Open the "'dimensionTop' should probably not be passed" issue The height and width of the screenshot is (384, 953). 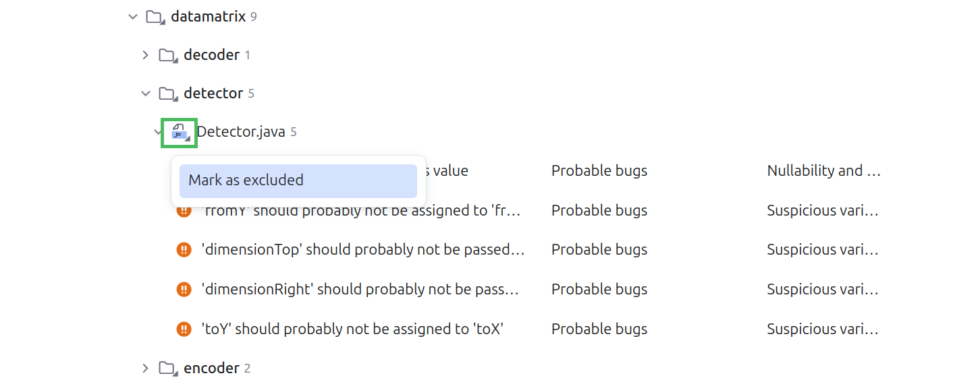(362, 250)
